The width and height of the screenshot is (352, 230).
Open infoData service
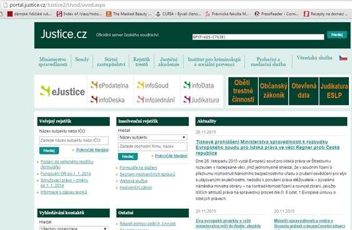[x=198, y=85]
